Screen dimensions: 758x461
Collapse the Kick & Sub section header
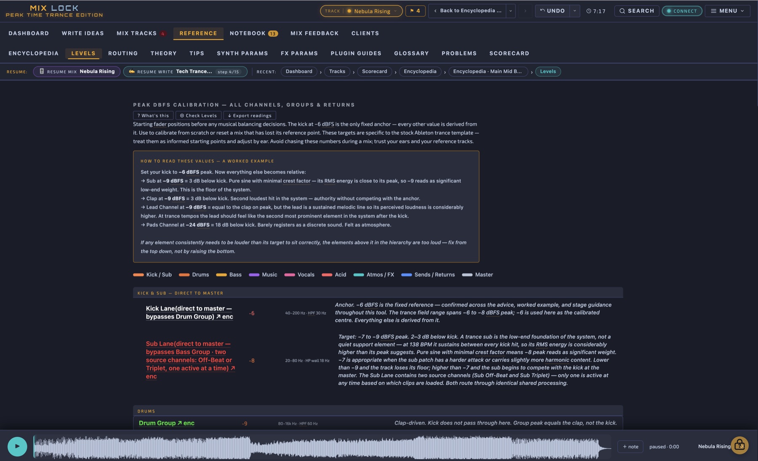(x=378, y=293)
